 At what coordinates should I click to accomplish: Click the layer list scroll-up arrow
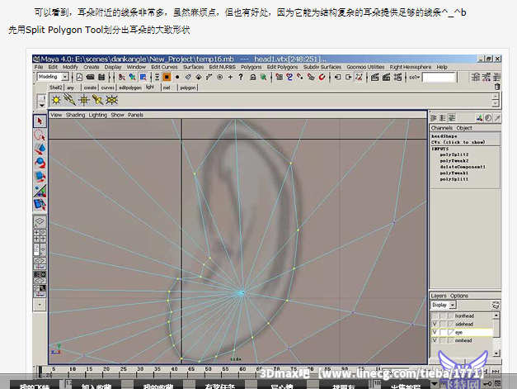tap(496, 315)
